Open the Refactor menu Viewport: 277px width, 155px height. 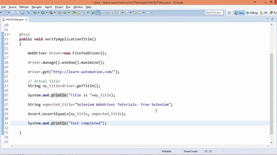click(x=24, y=7)
